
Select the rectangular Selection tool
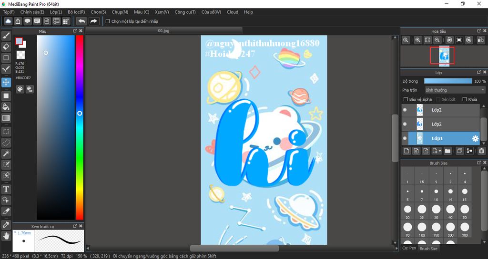tap(6, 132)
